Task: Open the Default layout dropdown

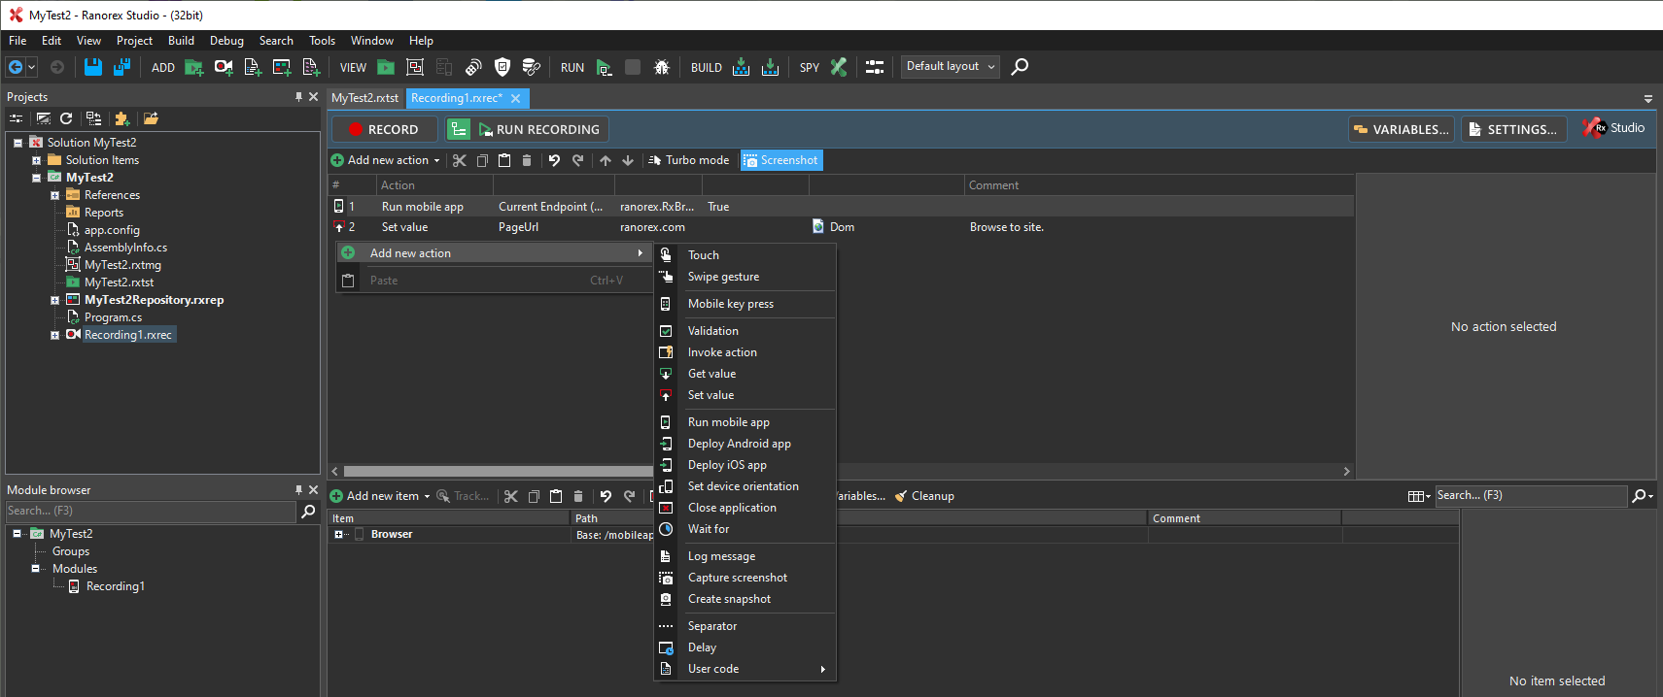Action: click(950, 67)
